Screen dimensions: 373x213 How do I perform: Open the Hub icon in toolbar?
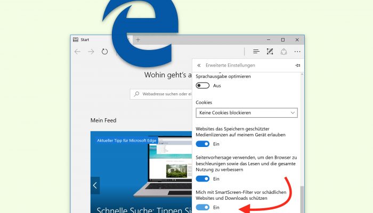click(256, 51)
